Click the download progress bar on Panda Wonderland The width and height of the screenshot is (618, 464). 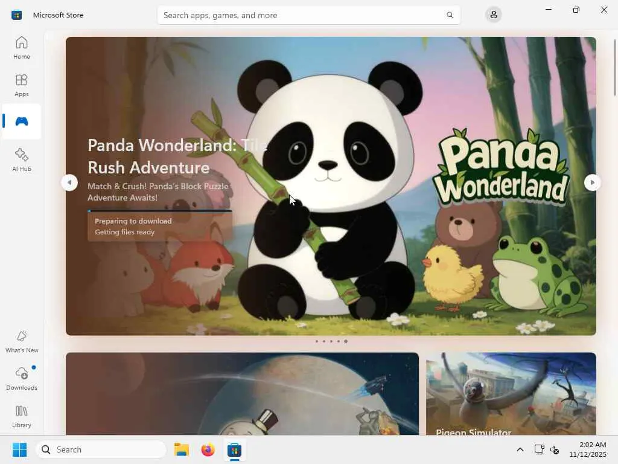coord(159,211)
